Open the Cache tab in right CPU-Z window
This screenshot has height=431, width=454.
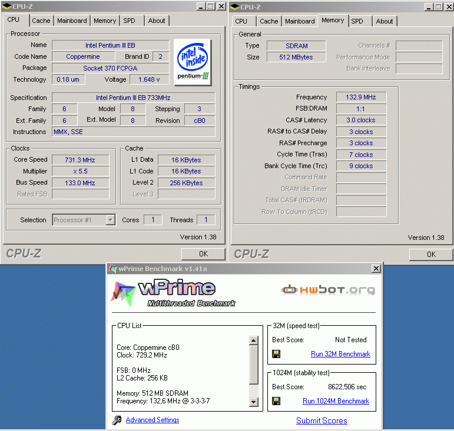pyautogui.click(x=269, y=21)
